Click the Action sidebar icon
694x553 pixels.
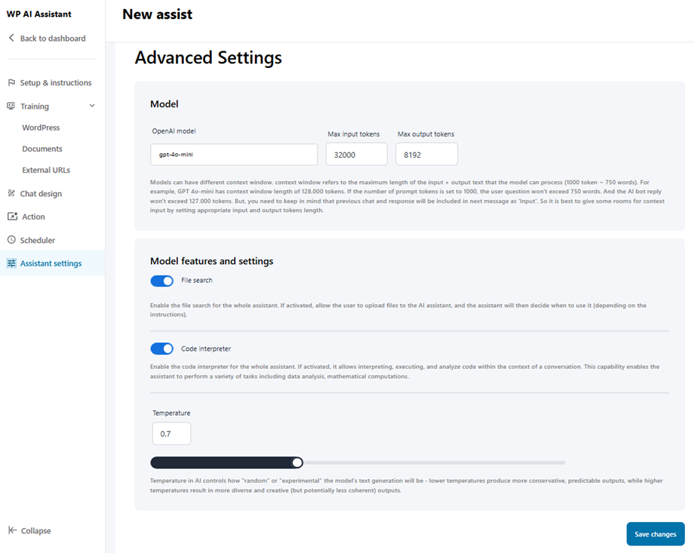coord(11,217)
